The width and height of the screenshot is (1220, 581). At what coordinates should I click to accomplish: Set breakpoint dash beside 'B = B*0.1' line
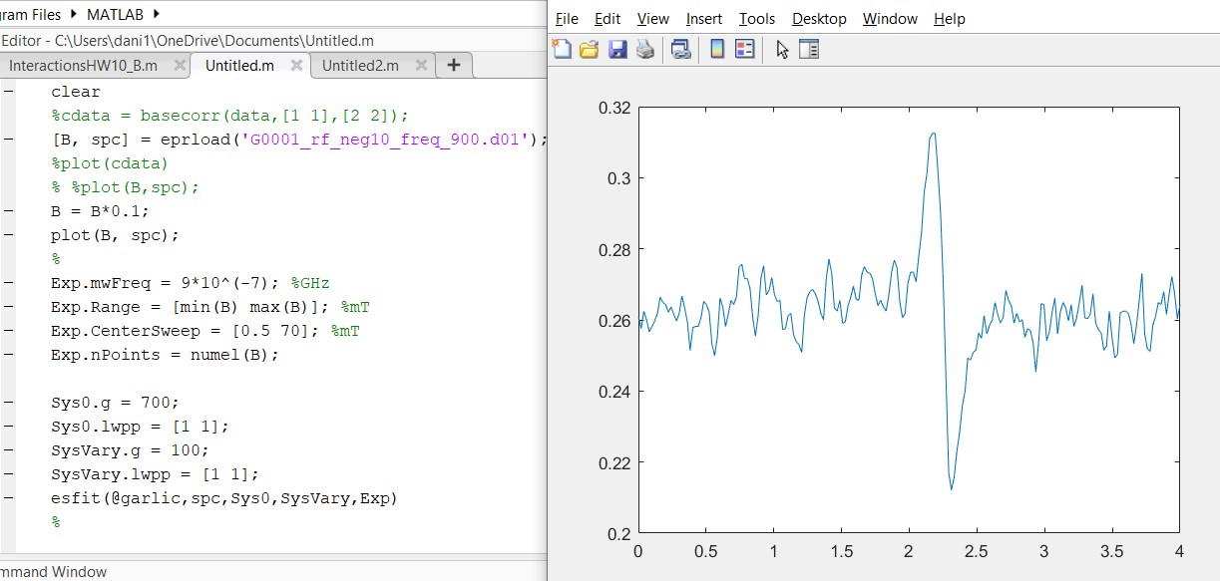tap(8, 211)
